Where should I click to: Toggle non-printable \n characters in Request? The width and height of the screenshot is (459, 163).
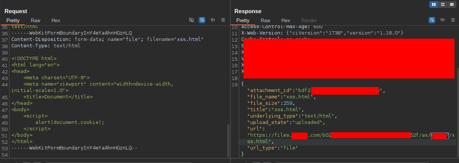coord(213,20)
